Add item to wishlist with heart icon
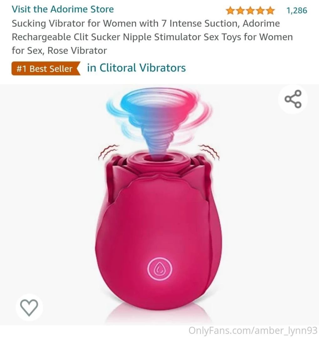This screenshot has height=338, width=319. coord(29,307)
